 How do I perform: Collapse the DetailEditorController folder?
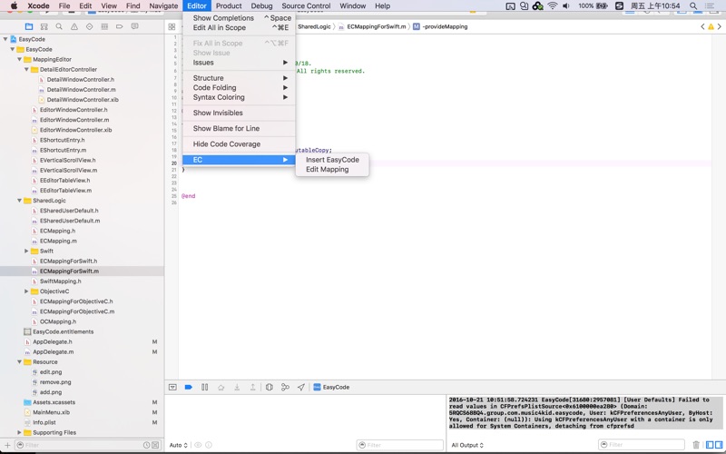pyautogui.click(x=26, y=70)
